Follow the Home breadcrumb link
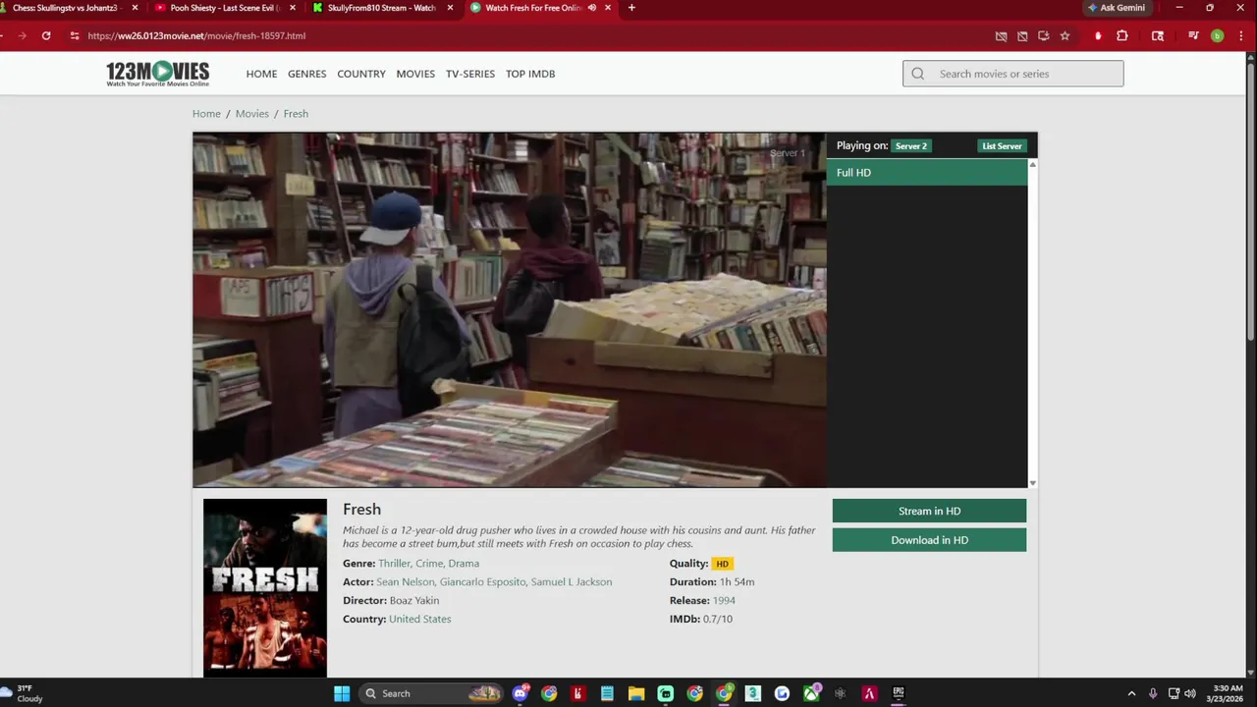This screenshot has width=1257, height=707. (x=206, y=114)
